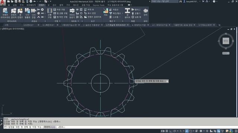Click the through hole tool
This screenshot has height=133, width=238.
(x=49, y=13)
